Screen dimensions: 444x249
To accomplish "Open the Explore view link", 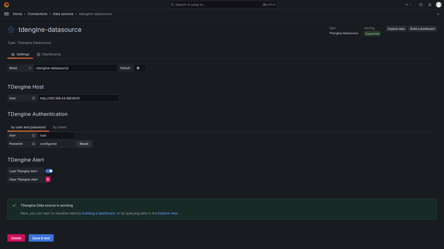I will (x=168, y=213).
